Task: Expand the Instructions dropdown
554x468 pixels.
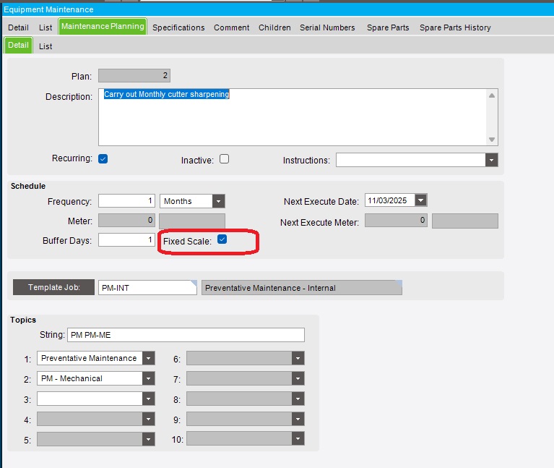Action: [x=491, y=161]
